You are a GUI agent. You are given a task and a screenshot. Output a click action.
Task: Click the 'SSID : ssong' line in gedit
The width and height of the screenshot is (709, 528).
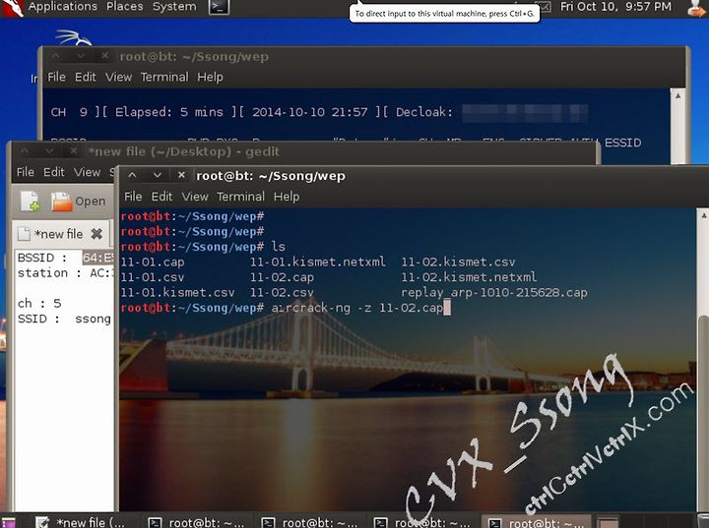coord(64,319)
